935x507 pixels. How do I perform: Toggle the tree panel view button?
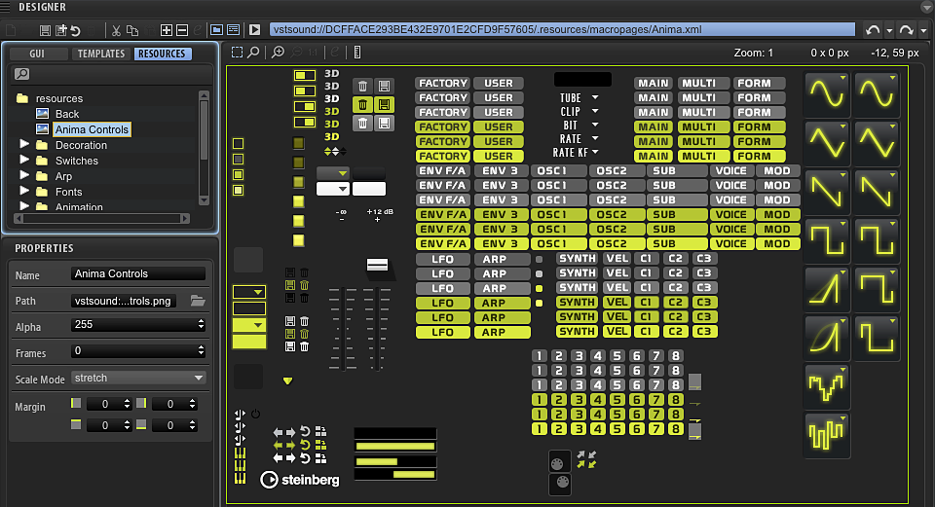(x=216, y=30)
